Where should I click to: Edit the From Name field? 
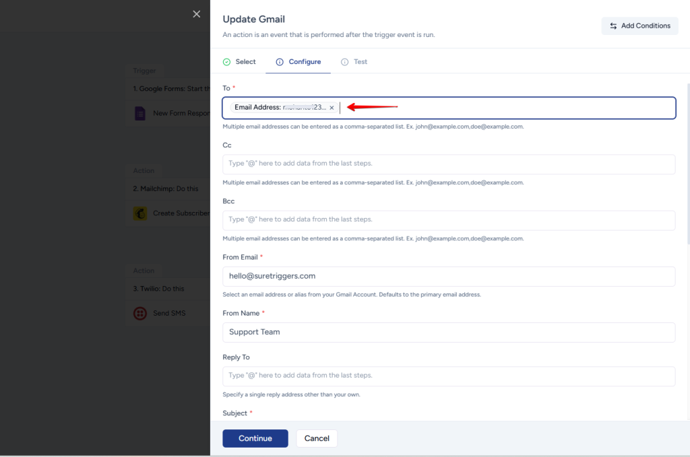449,332
